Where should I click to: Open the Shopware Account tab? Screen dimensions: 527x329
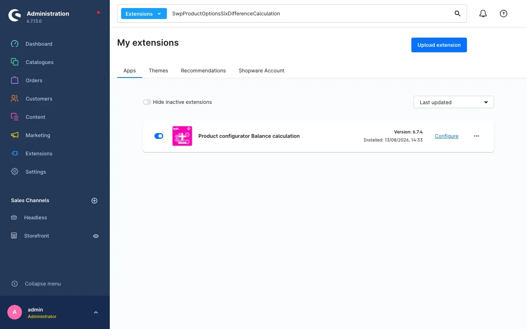coord(262,71)
